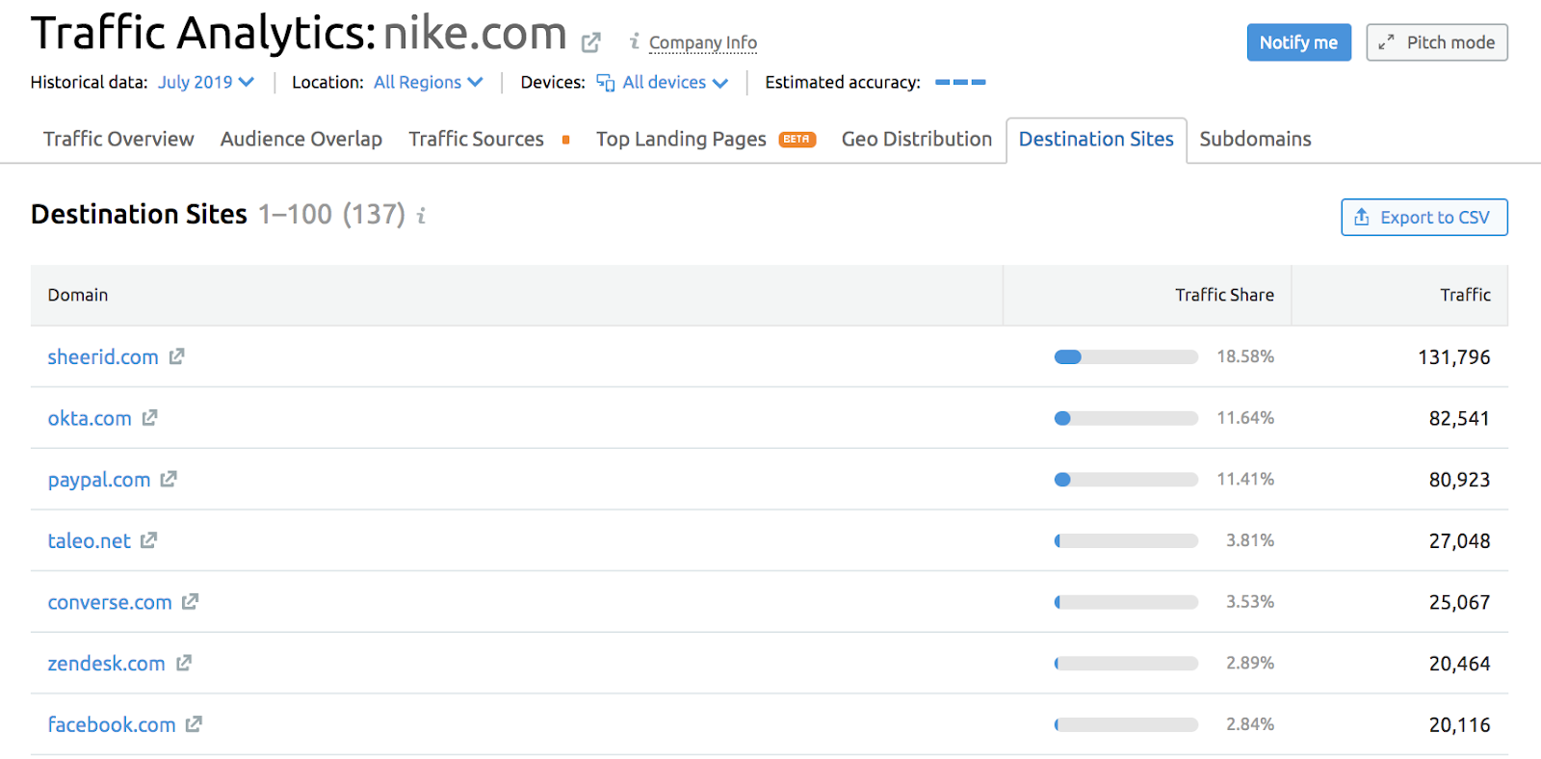Click the okta.com traffic share bar

(1126, 418)
